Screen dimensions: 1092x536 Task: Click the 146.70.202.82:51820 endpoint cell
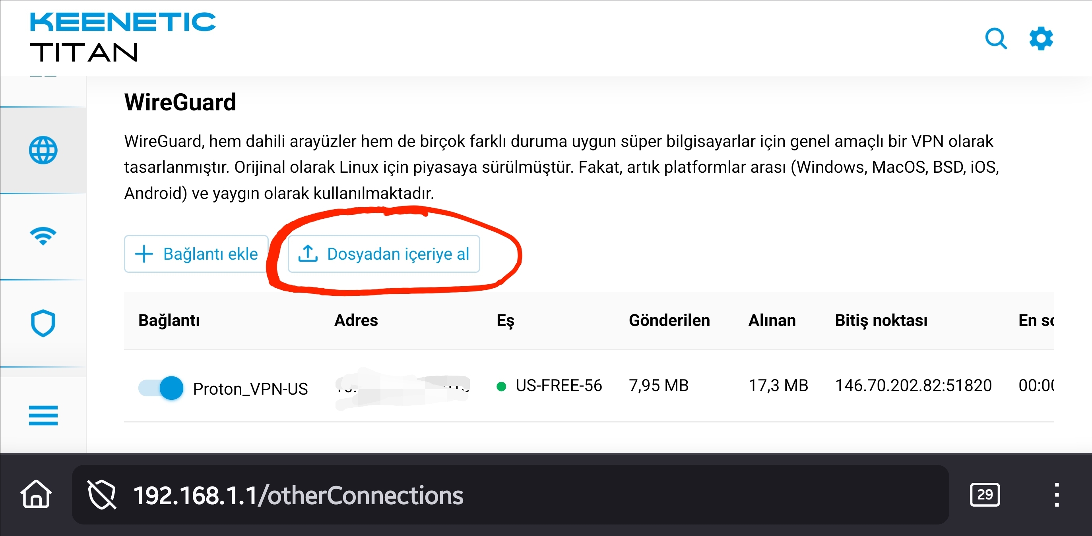point(913,386)
